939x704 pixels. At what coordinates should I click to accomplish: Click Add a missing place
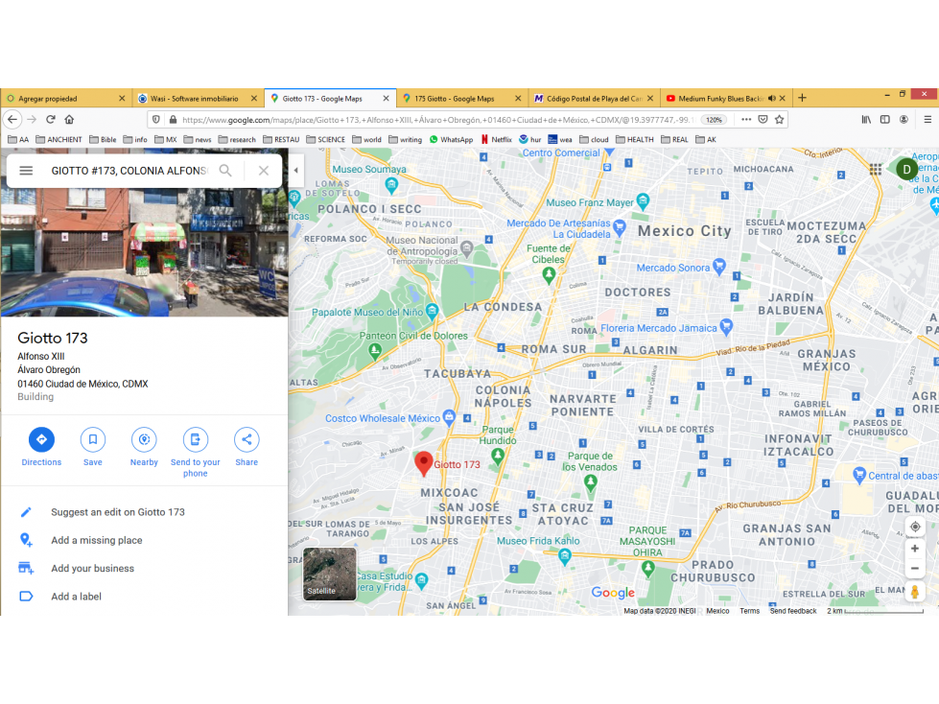[x=97, y=540]
